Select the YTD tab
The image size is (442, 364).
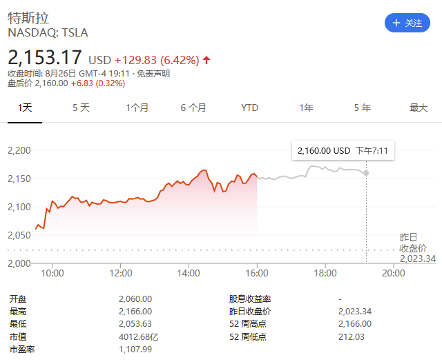pos(249,108)
